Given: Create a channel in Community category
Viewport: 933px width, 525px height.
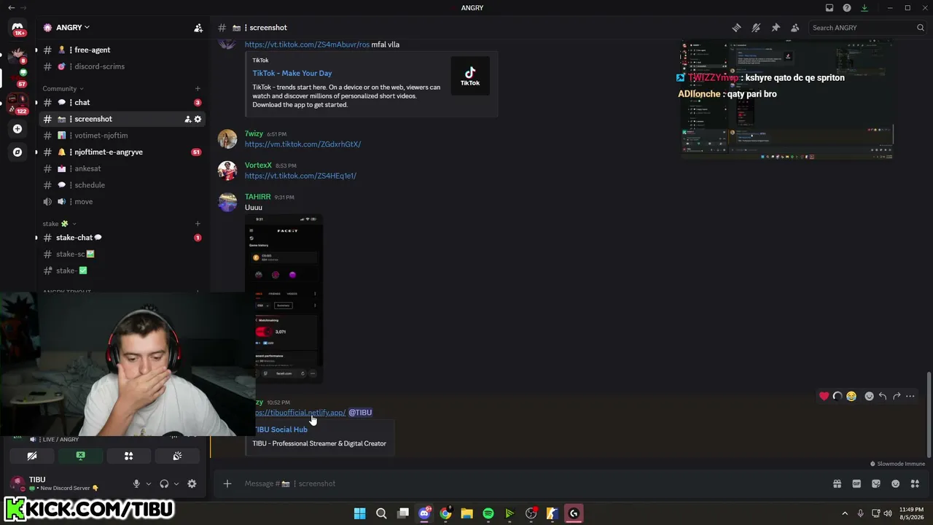Looking at the screenshot, I should coord(198,89).
